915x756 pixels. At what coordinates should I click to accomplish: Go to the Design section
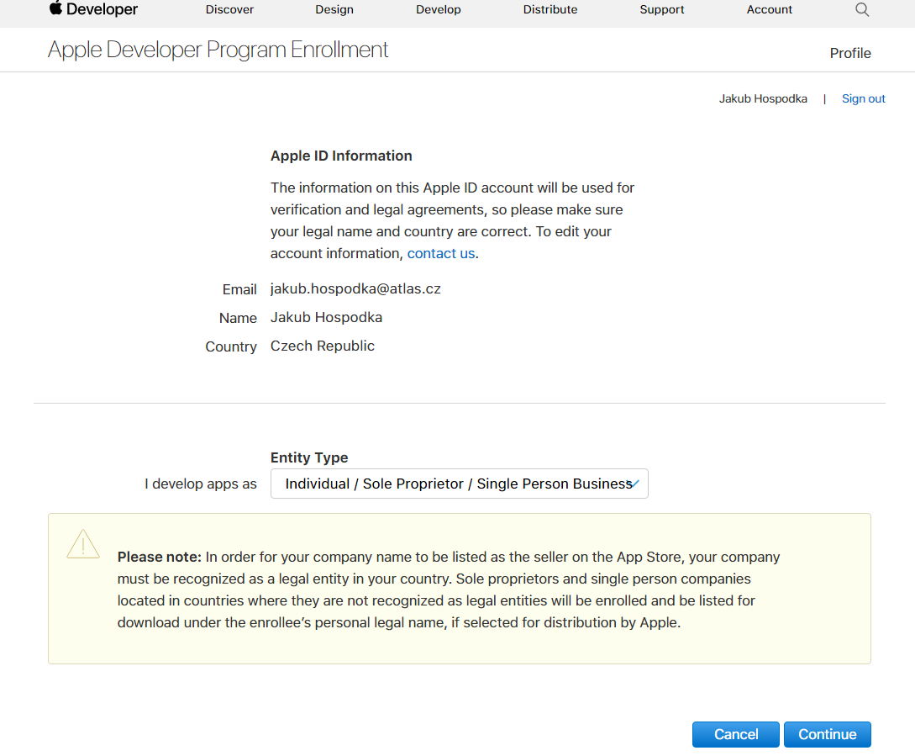tap(334, 10)
